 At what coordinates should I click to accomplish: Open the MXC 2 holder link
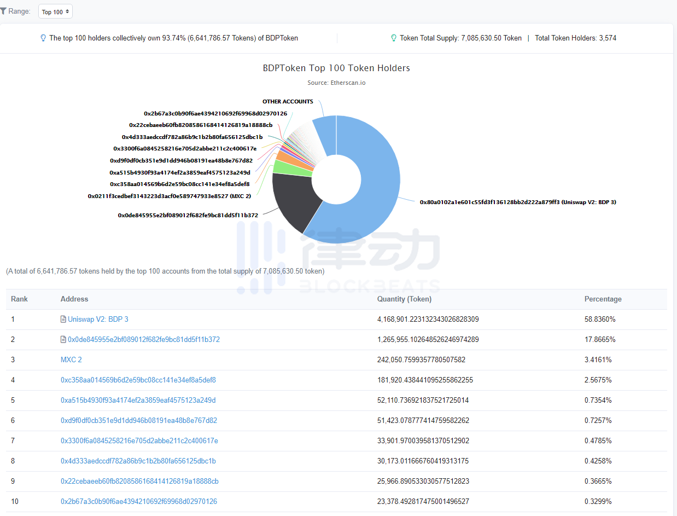click(x=71, y=360)
